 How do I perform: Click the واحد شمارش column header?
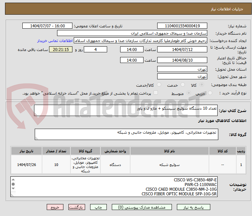[115, 151]
